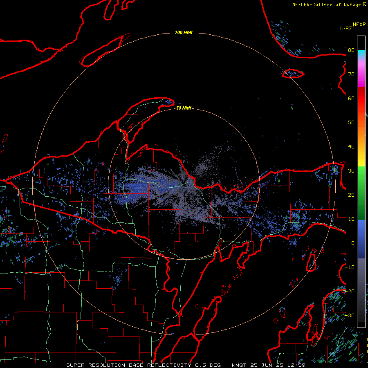Click the "12:59" time in caption
This screenshot has width=368, height=368.
tap(297, 365)
